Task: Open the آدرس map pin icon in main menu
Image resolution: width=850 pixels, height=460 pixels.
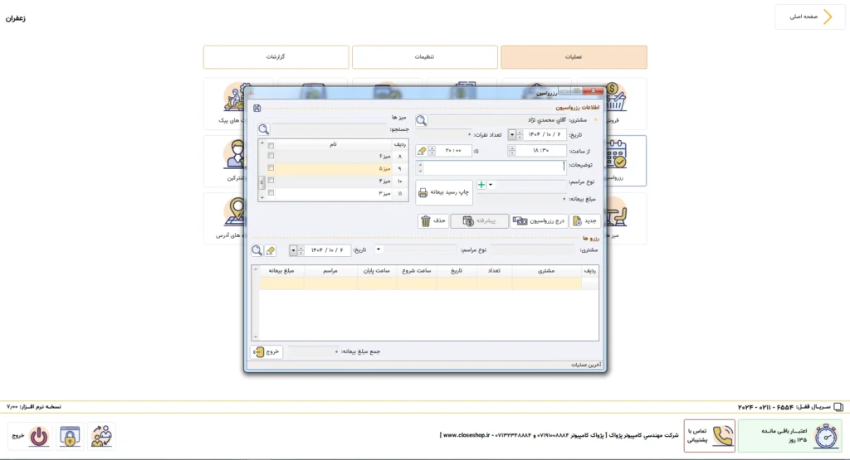Action: coord(237,211)
